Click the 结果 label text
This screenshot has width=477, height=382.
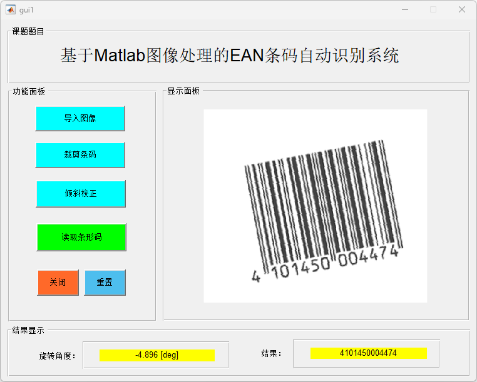(271, 354)
